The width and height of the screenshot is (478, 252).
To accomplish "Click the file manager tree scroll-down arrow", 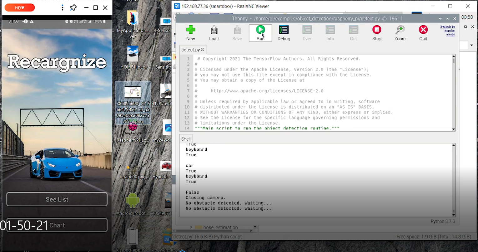I will pos(255,227).
